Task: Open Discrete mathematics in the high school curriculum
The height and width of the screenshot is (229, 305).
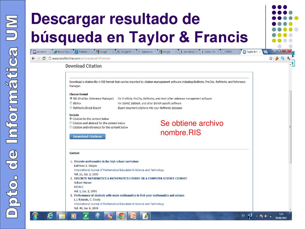Action: (x=106, y=161)
